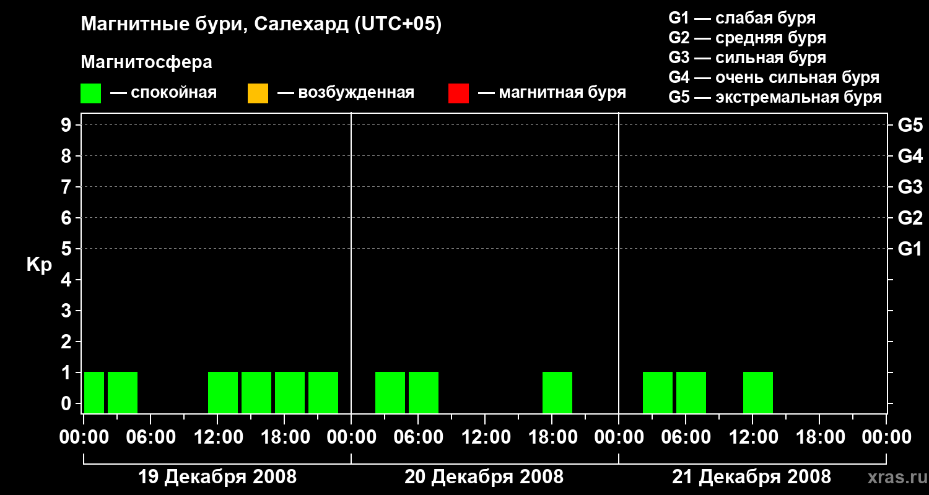The image size is (929, 495).
Task: Click the 'G1 — слабая буря' description
Action: point(742,18)
